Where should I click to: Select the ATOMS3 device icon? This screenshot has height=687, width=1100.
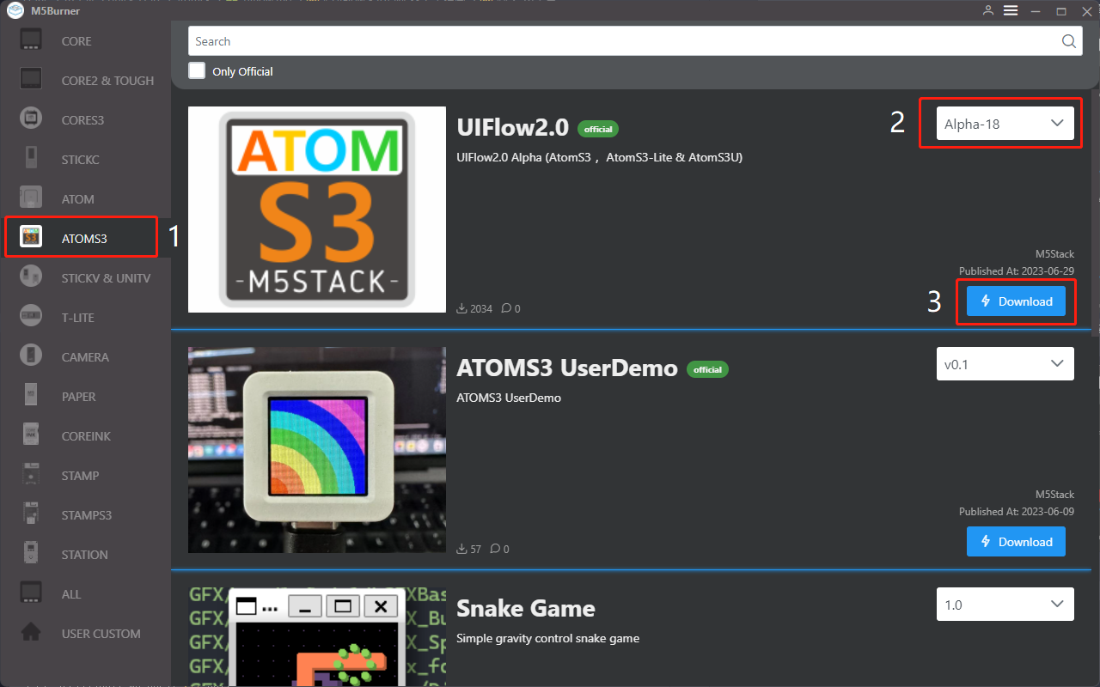[31, 238]
